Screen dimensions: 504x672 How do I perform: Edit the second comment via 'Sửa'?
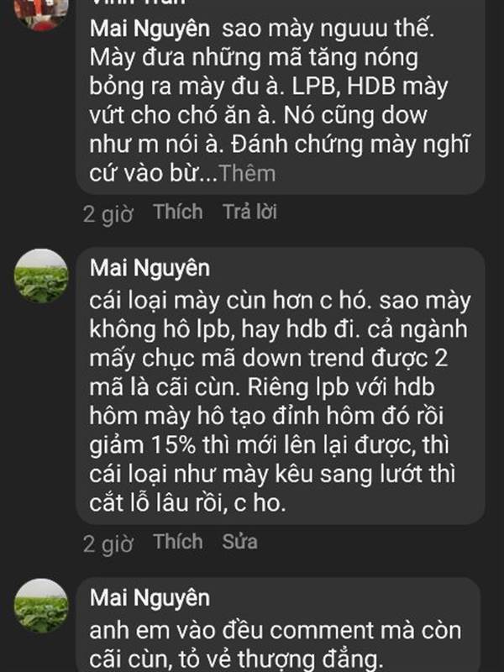point(240,542)
